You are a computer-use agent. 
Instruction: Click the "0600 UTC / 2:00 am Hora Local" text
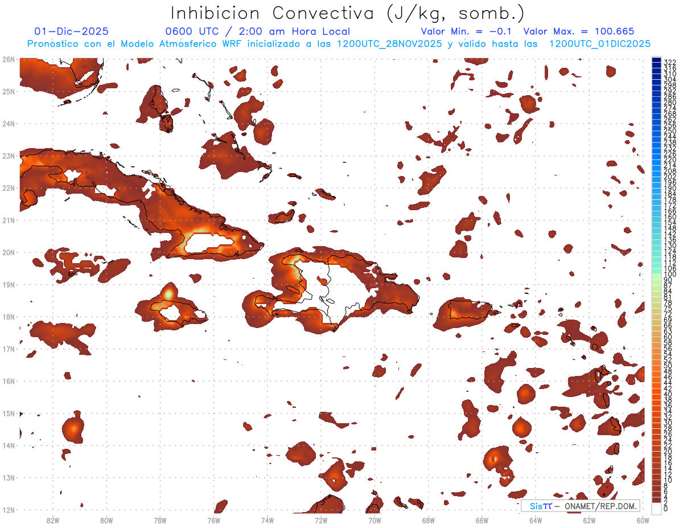pyautogui.click(x=257, y=31)
